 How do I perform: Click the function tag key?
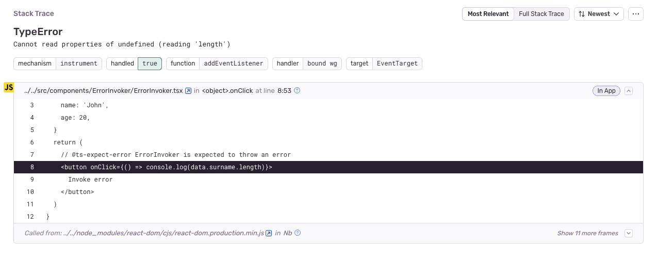183,63
